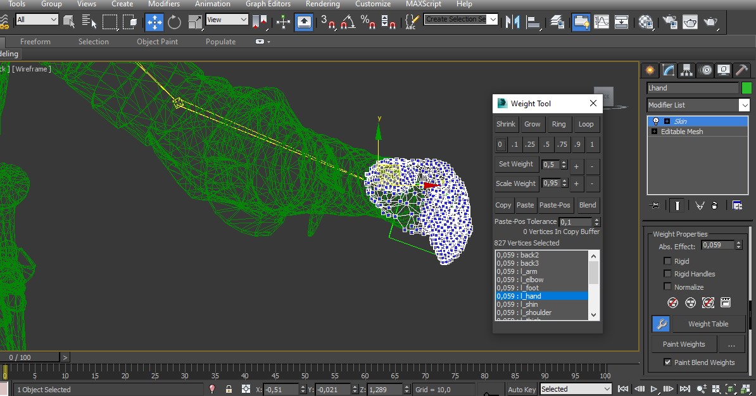Screen dimensions: 756x396
Task: Expand the Editable Mesh stack entry
Action: [654, 132]
